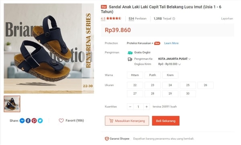Image resolution: width=241 pixels, height=145 pixels.
Task: Click Beli Sekarang button
Action: tap(165, 121)
